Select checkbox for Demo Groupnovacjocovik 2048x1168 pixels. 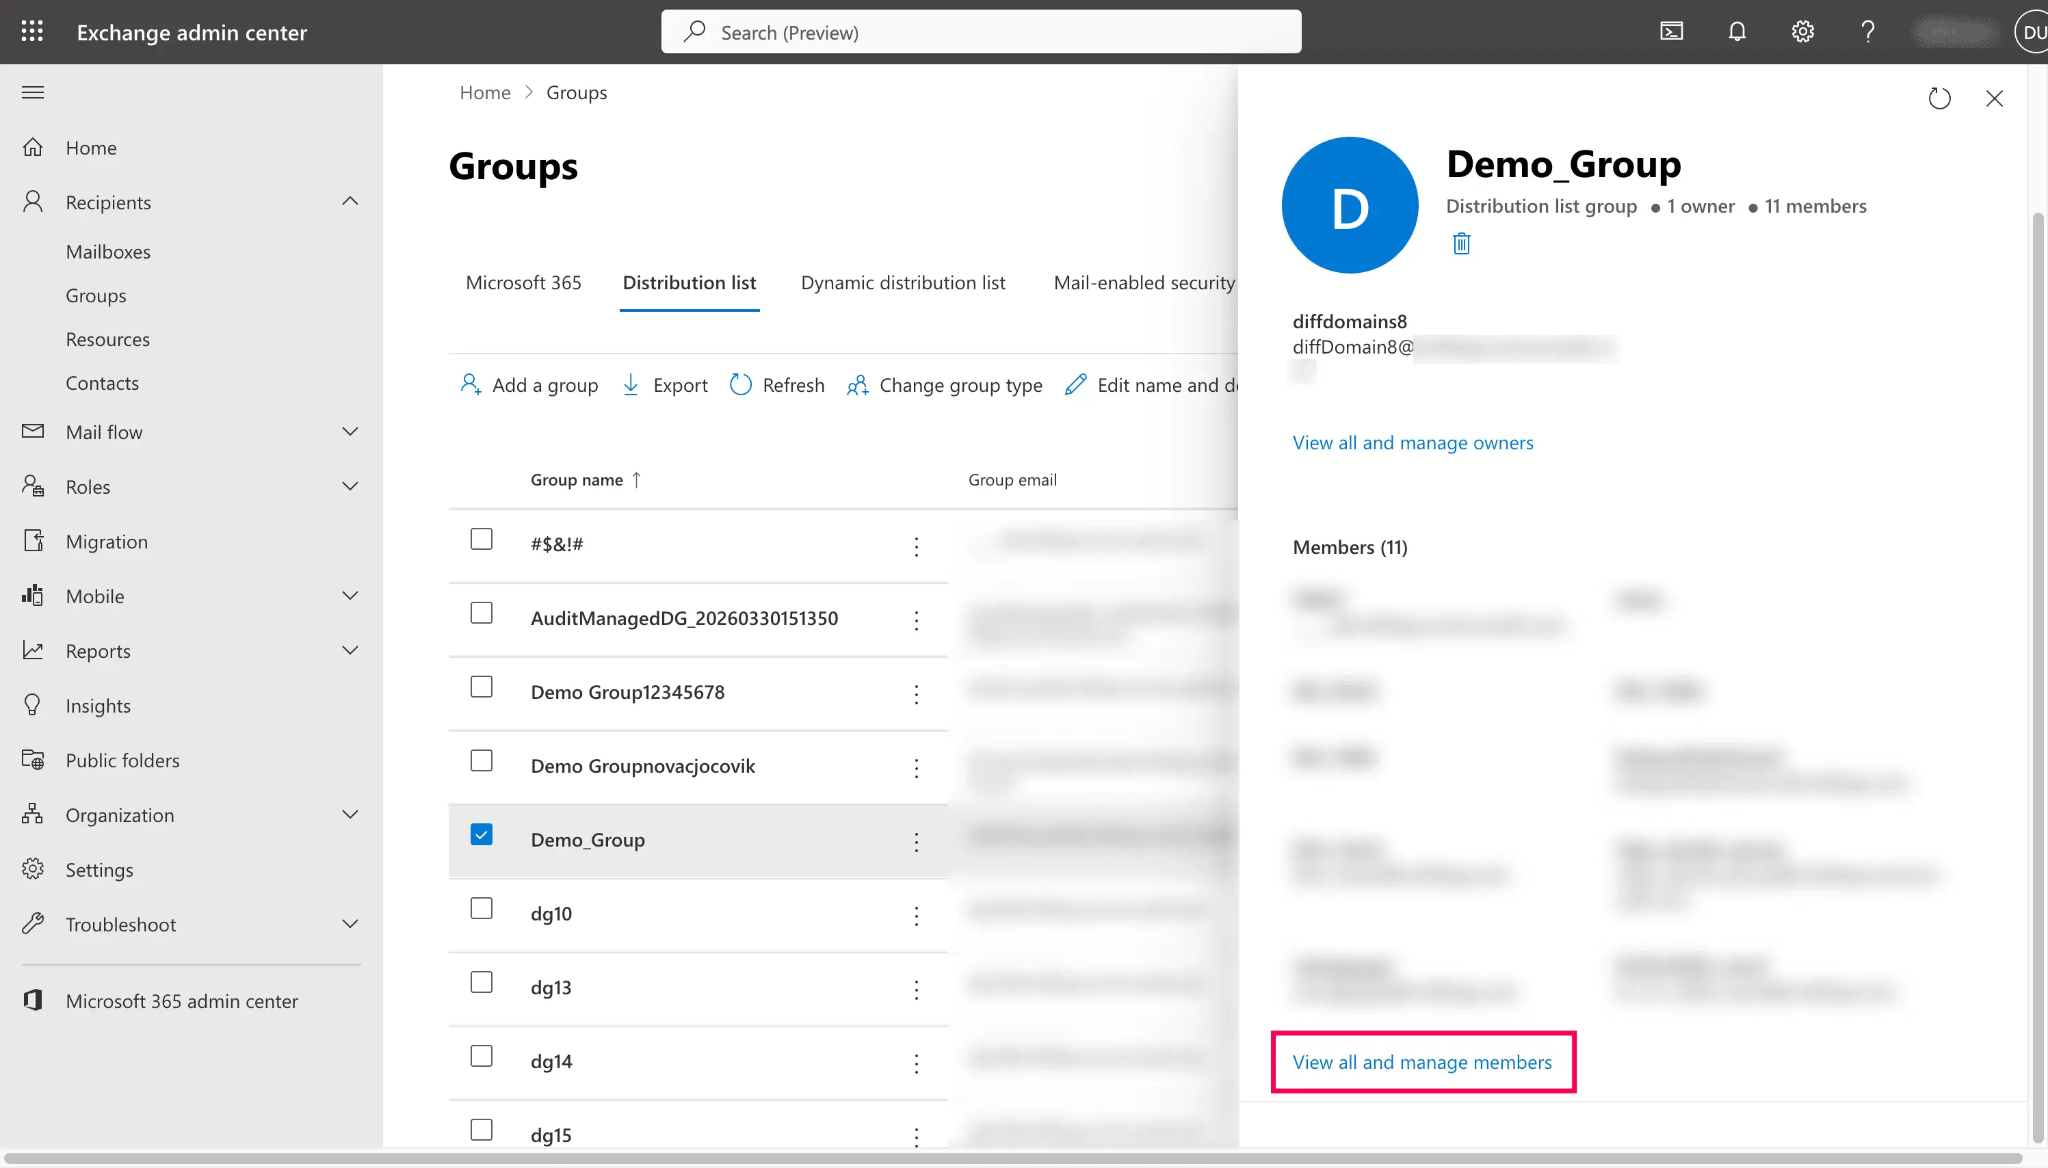click(x=482, y=760)
